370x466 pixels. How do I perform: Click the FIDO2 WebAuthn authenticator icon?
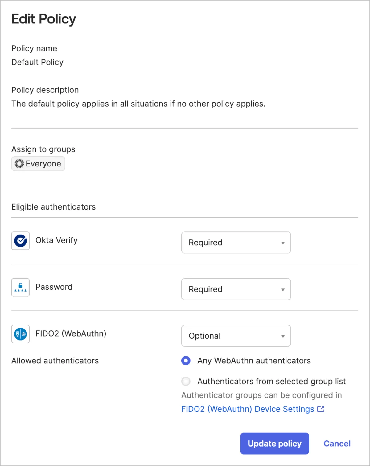pyautogui.click(x=20, y=334)
